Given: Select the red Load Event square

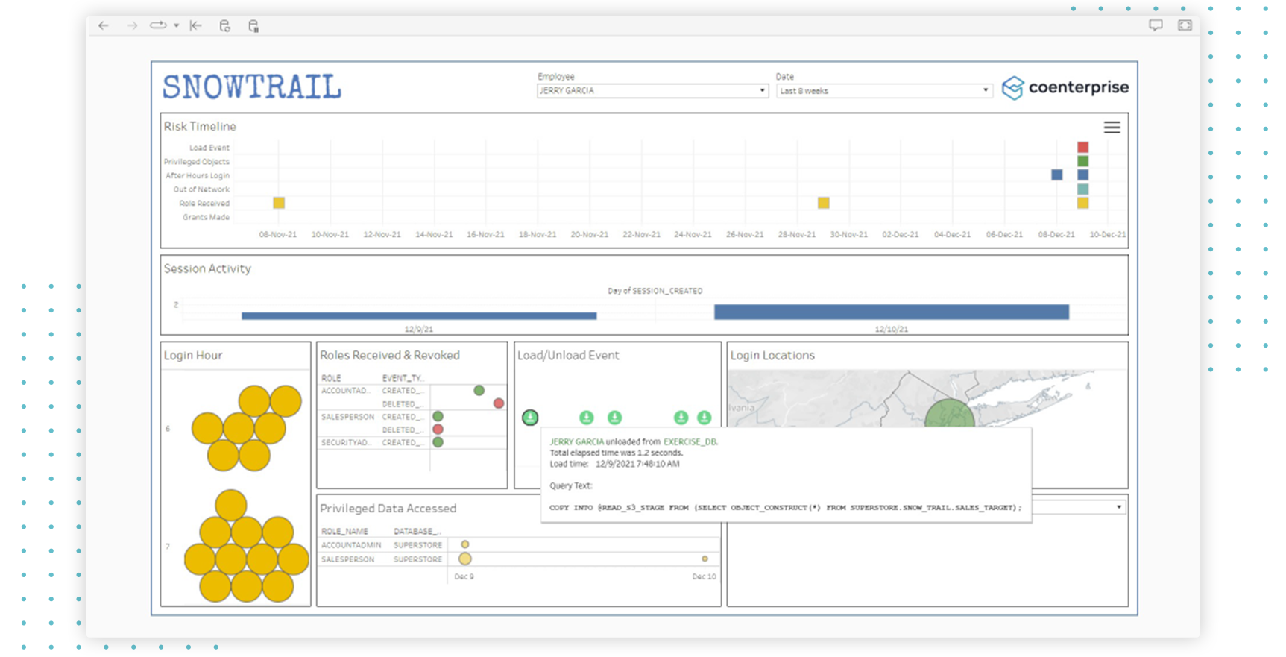Looking at the screenshot, I should pos(1082,148).
